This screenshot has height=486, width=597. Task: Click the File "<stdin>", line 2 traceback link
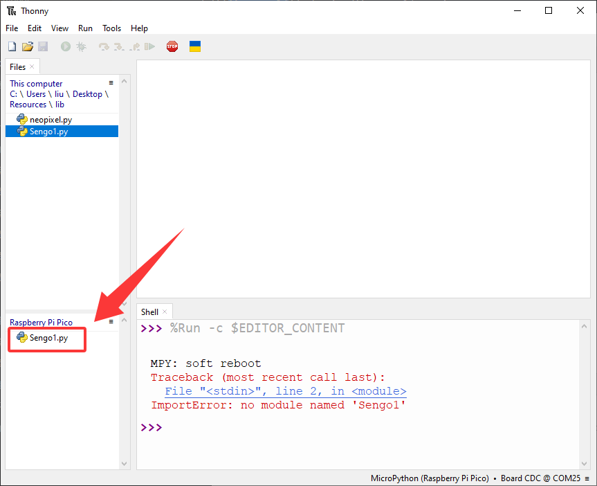[x=286, y=391]
